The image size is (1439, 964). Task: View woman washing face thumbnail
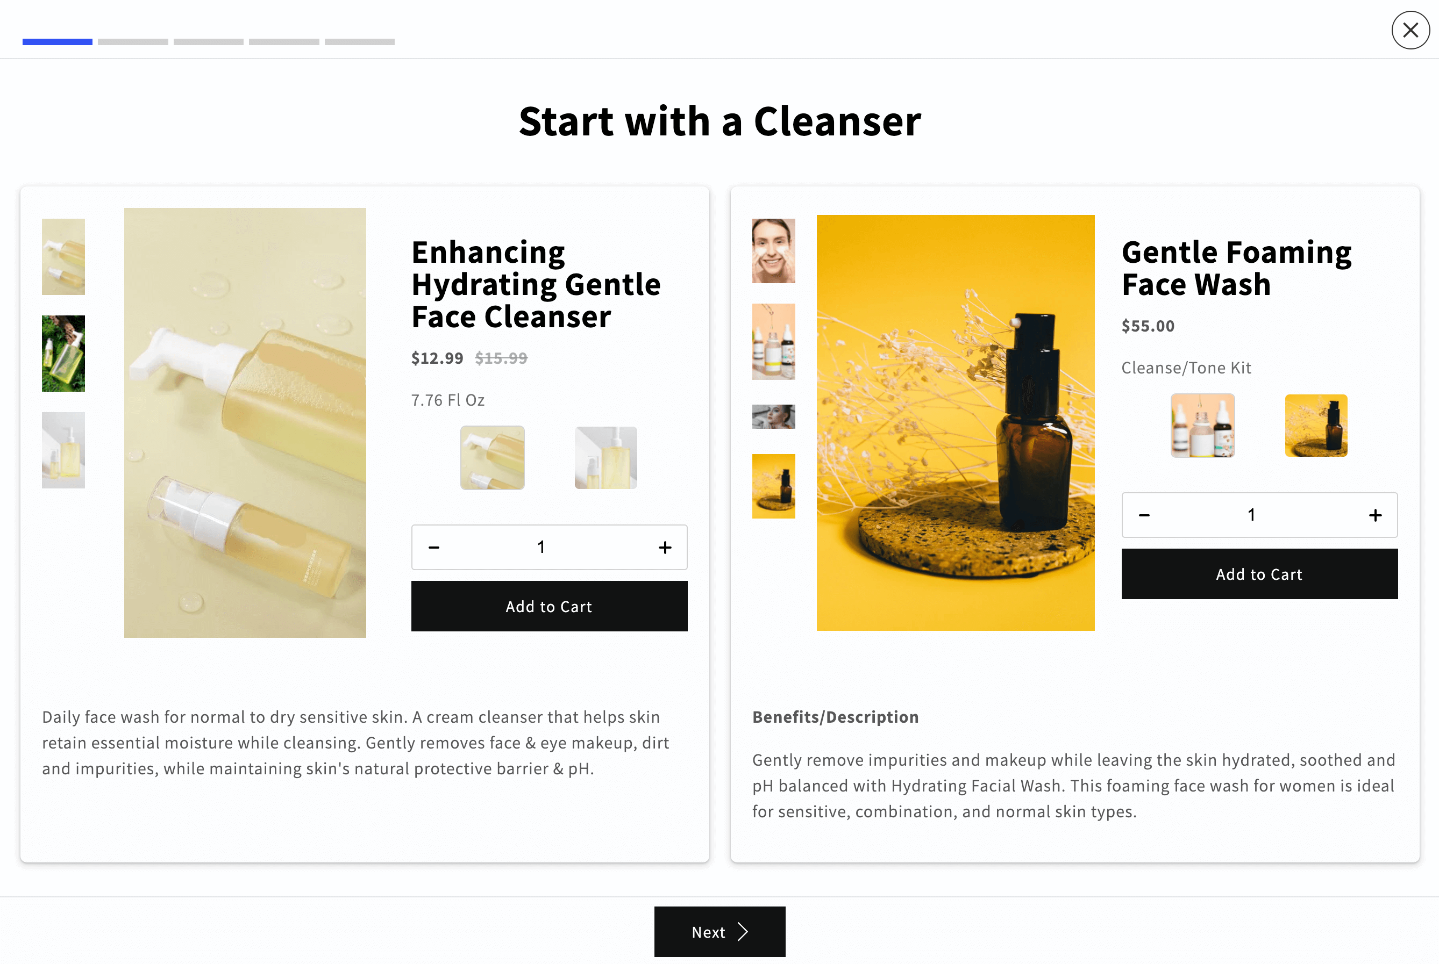(773, 251)
